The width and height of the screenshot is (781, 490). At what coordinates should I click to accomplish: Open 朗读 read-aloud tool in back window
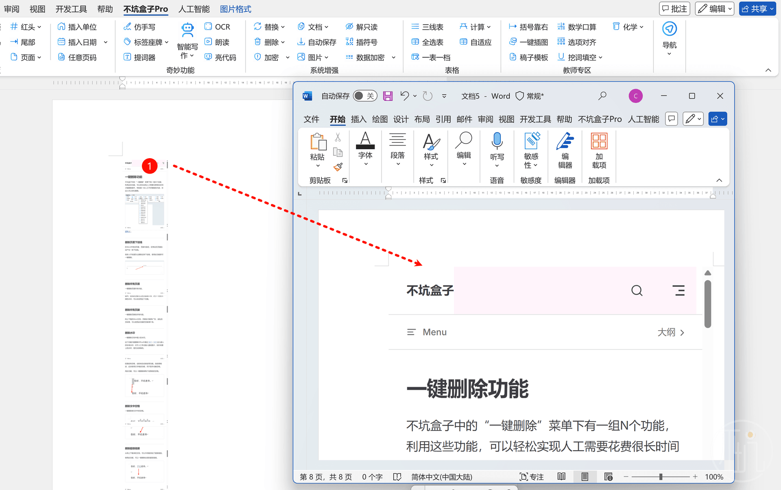point(217,42)
